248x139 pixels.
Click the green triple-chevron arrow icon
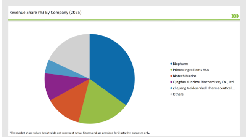(x=235, y=16)
